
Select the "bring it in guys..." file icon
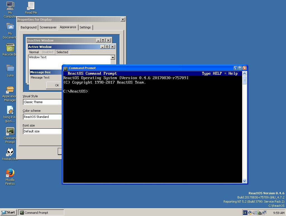point(10,114)
